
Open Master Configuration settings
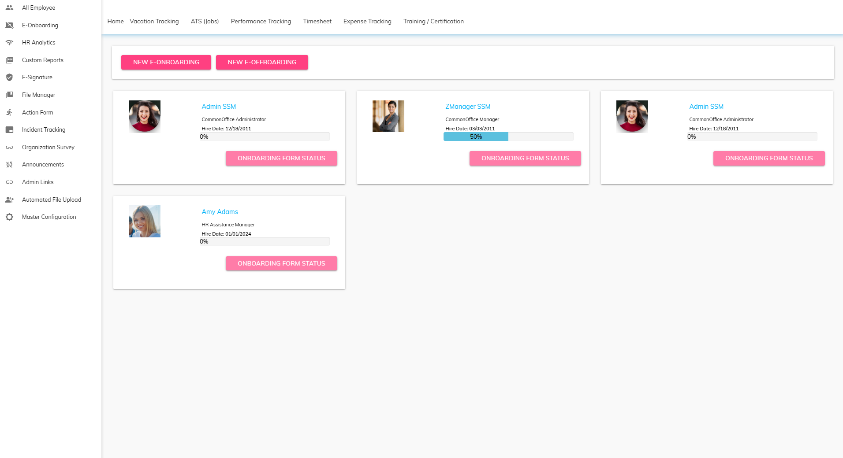click(x=48, y=217)
